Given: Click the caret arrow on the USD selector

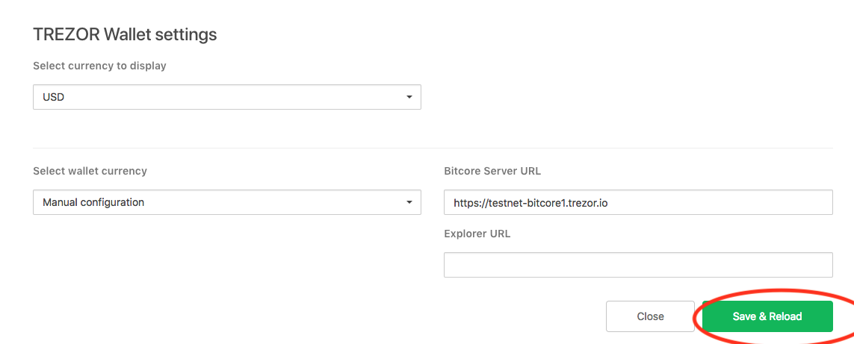Looking at the screenshot, I should pos(409,97).
